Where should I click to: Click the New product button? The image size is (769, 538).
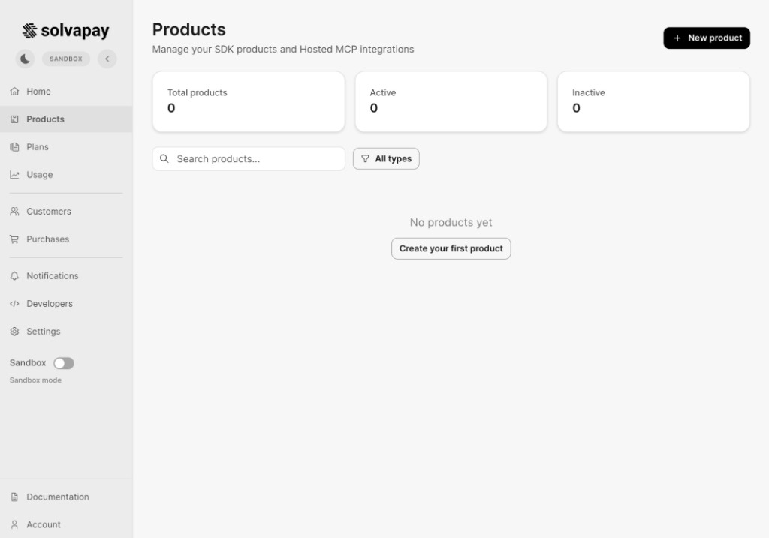[x=706, y=38]
